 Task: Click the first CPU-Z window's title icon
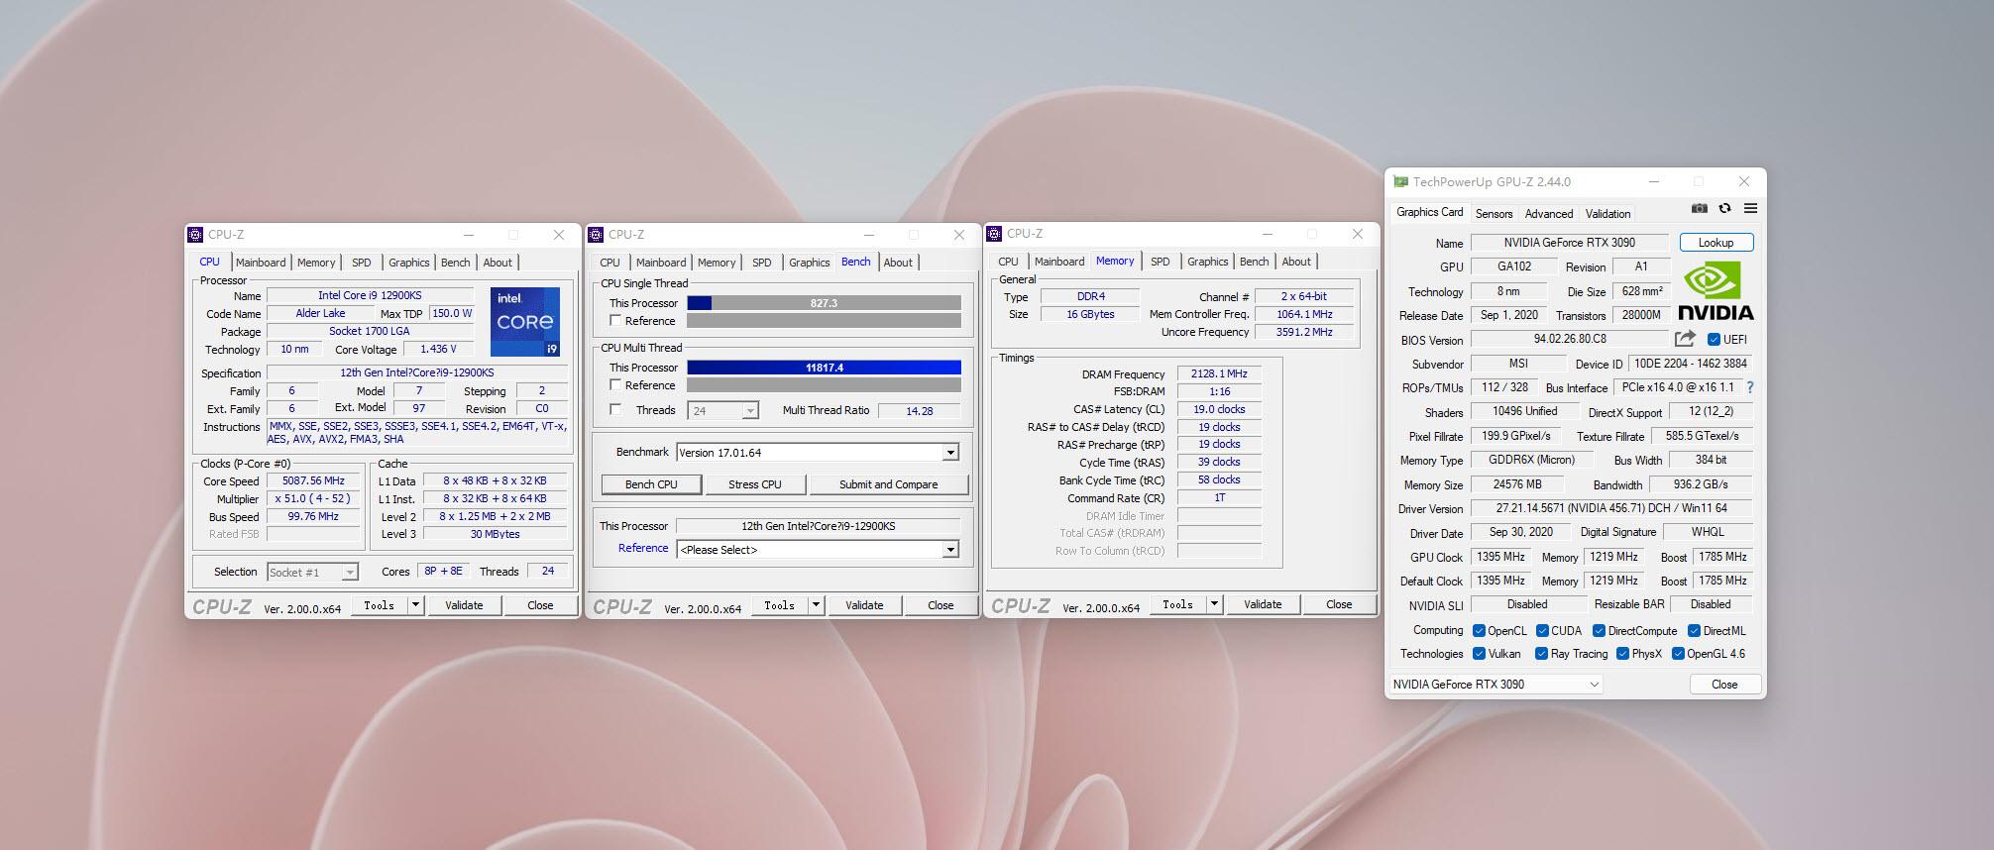195,235
